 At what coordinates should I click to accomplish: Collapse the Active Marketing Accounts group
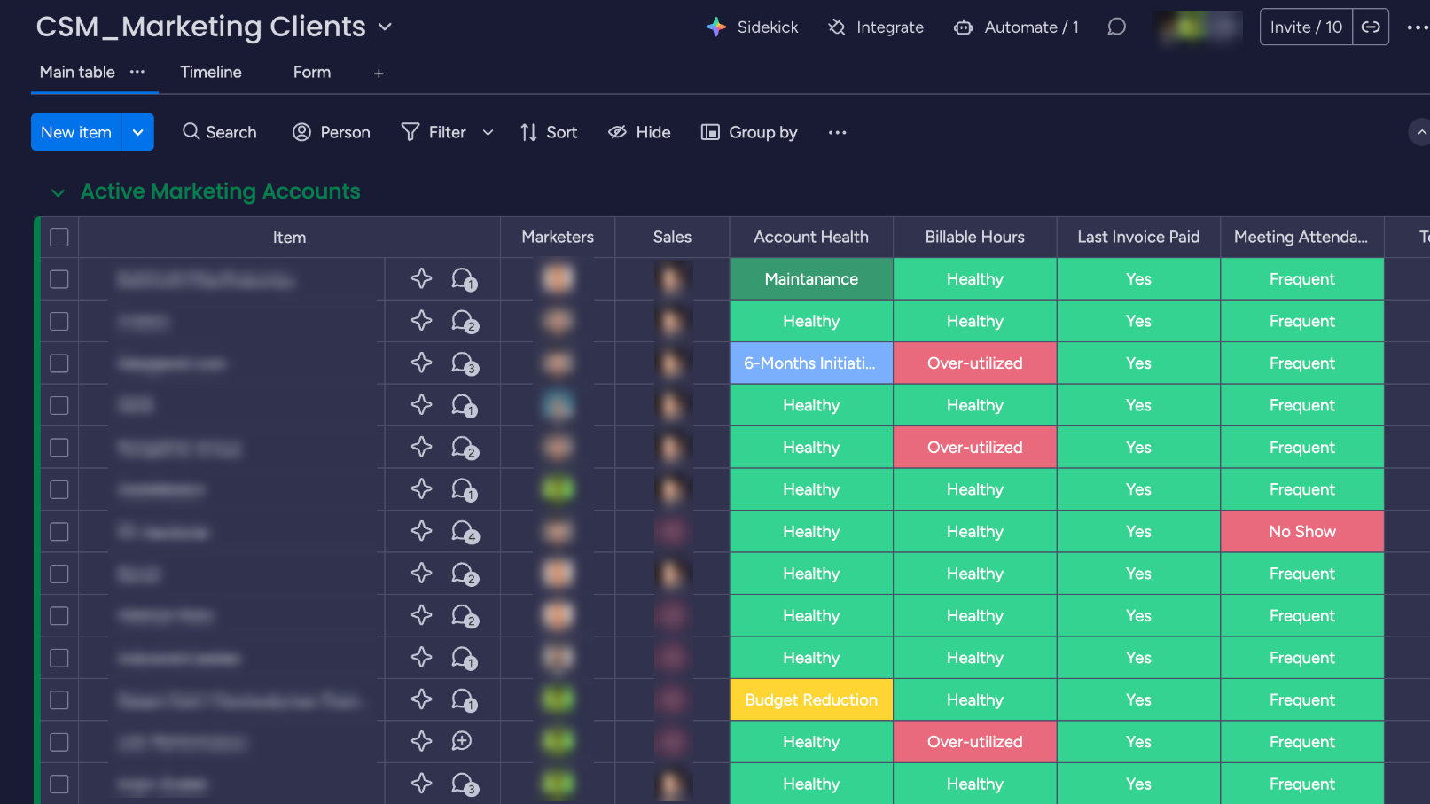tap(59, 192)
